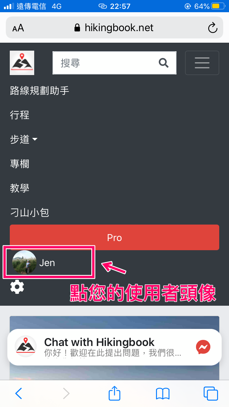Tap the Jen user avatar
This screenshot has height=407, width=229.
pos(24,262)
